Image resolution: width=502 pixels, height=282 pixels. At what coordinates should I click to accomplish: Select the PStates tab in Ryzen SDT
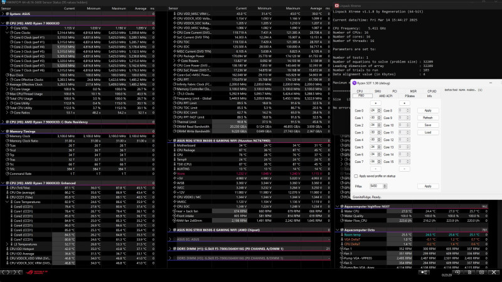tap(410, 96)
